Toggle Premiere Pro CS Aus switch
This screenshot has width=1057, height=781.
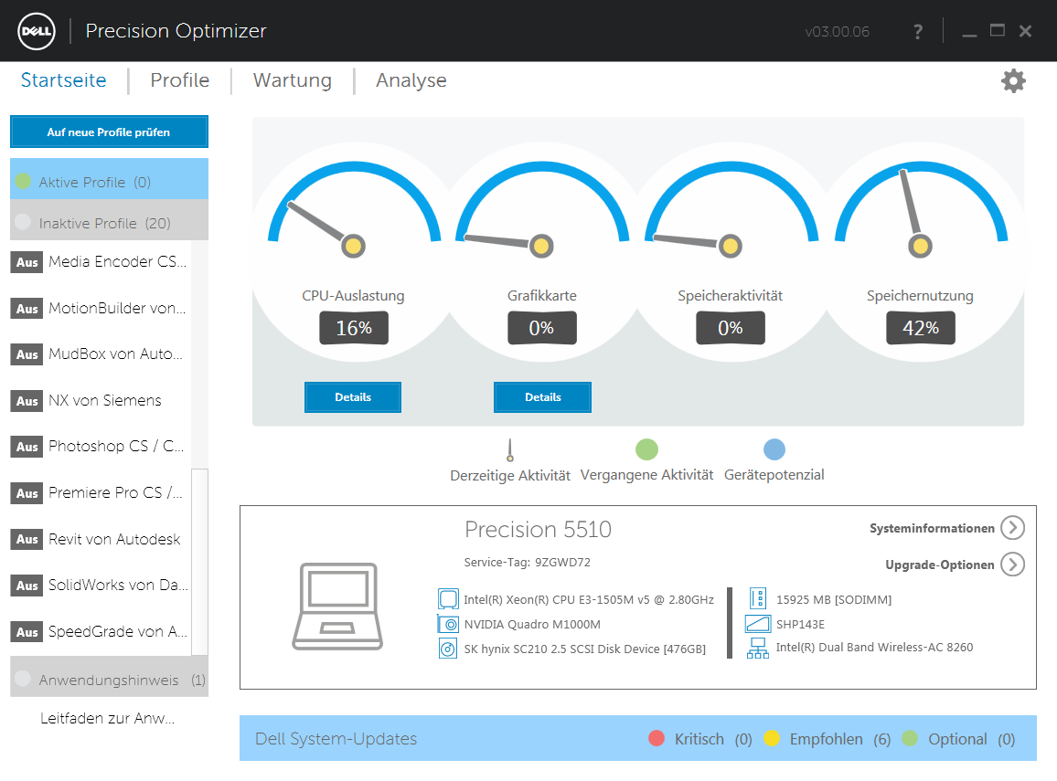(x=27, y=493)
